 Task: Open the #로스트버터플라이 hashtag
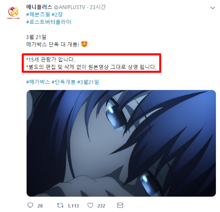pyautogui.click(x=49, y=22)
